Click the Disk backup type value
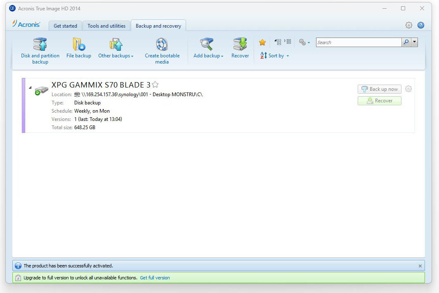Viewport: 439px width, 293px height. click(x=87, y=103)
